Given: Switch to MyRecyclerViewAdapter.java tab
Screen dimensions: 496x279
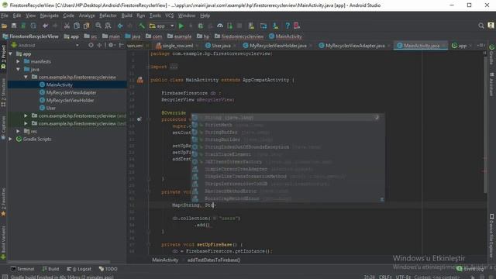Looking at the screenshot, I should click(355, 46).
